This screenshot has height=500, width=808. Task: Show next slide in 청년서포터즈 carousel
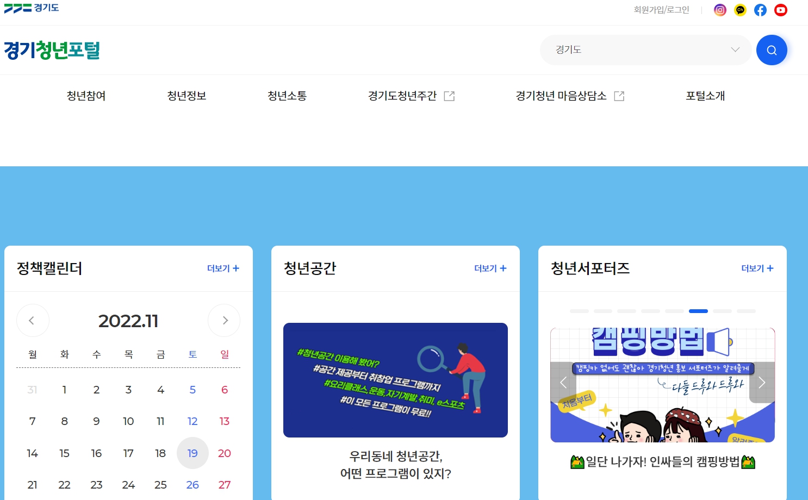point(761,383)
